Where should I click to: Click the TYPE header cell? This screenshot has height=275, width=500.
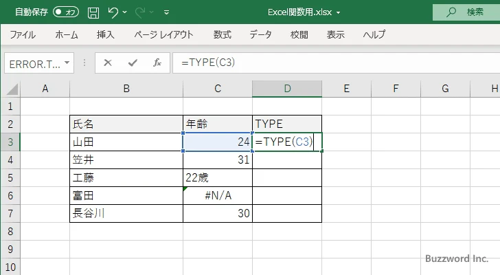(287, 124)
